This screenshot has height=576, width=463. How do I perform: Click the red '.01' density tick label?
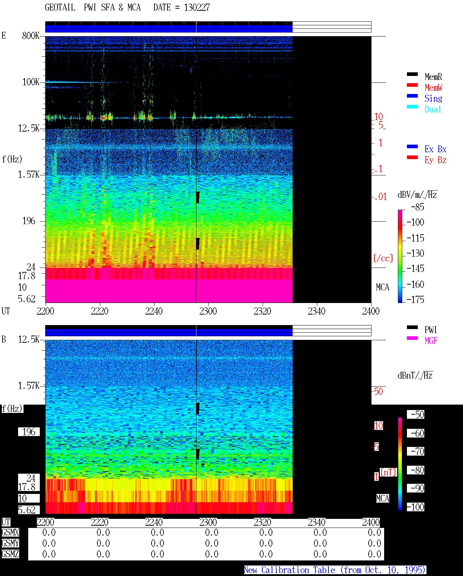[381, 197]
